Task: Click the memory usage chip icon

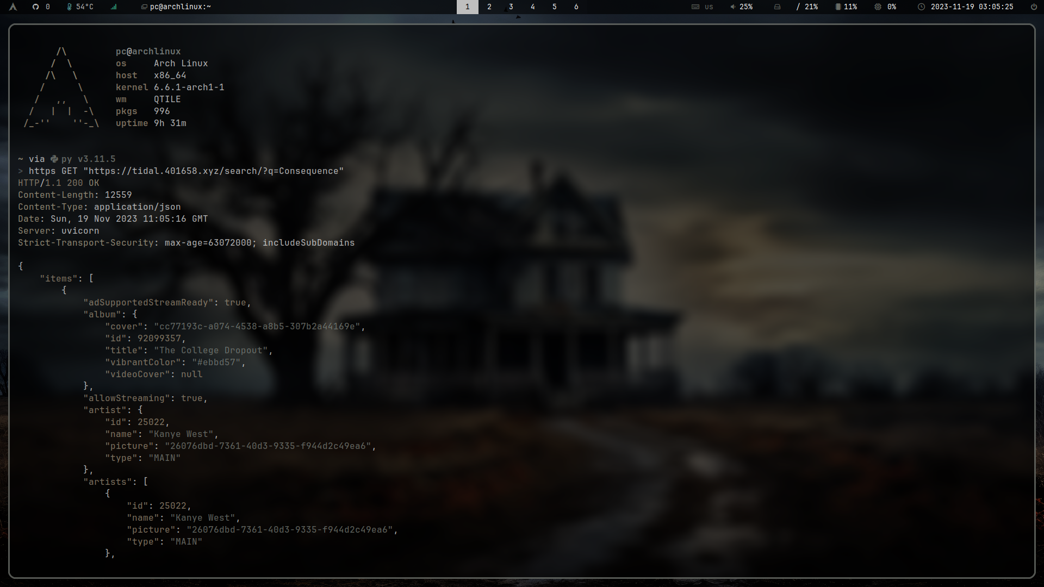Action: pos(837,7)
